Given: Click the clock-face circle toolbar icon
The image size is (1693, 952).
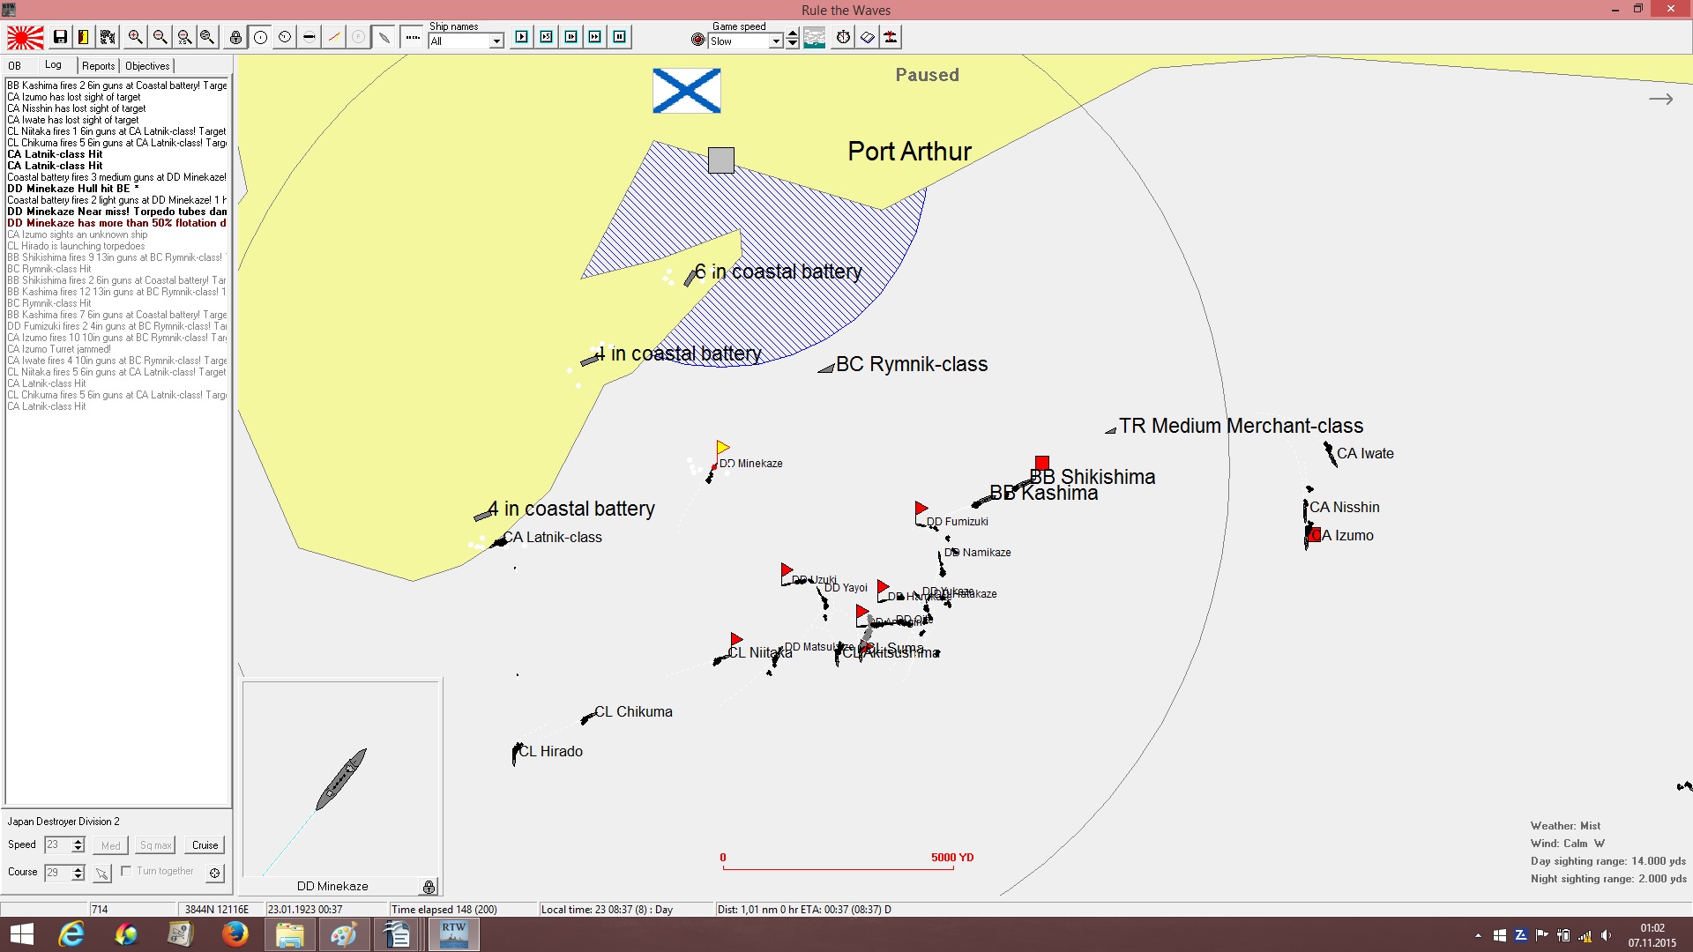Looking at the screenshot, I should tap(285, 37).
